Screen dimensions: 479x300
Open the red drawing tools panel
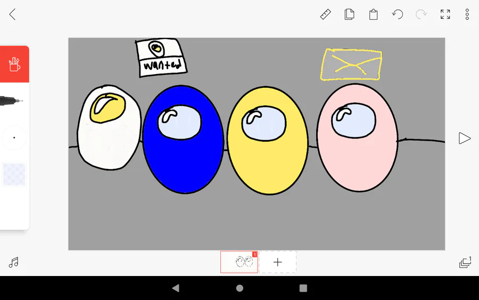(14, 64)
